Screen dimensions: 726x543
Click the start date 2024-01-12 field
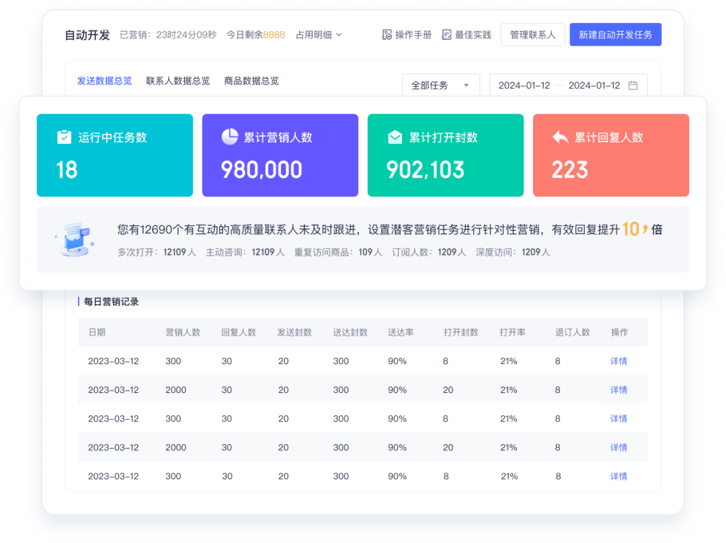click(524, 85)
